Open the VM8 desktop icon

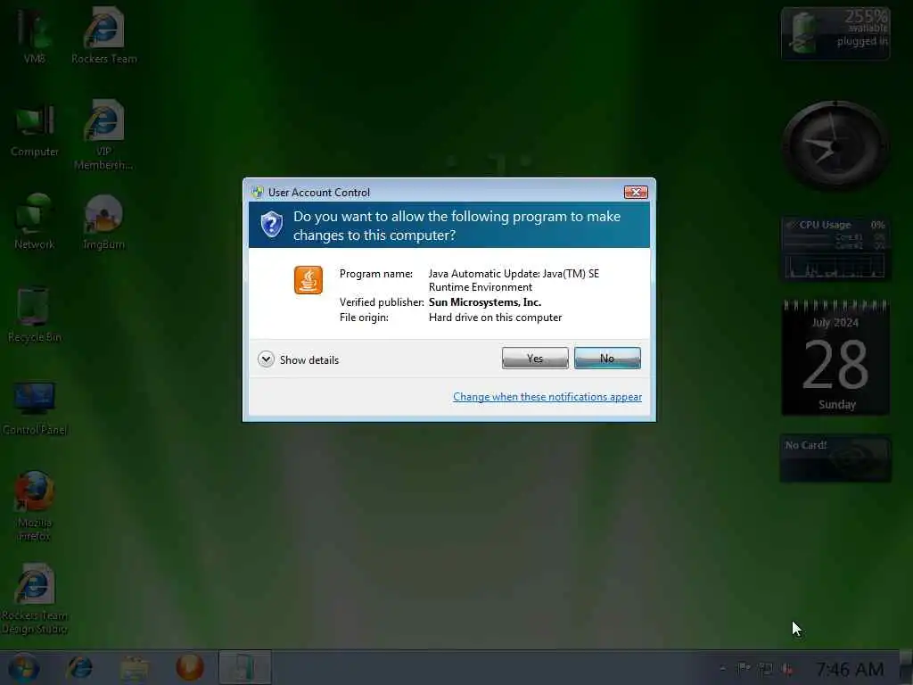pyautogui.click(x=35, y=35)
